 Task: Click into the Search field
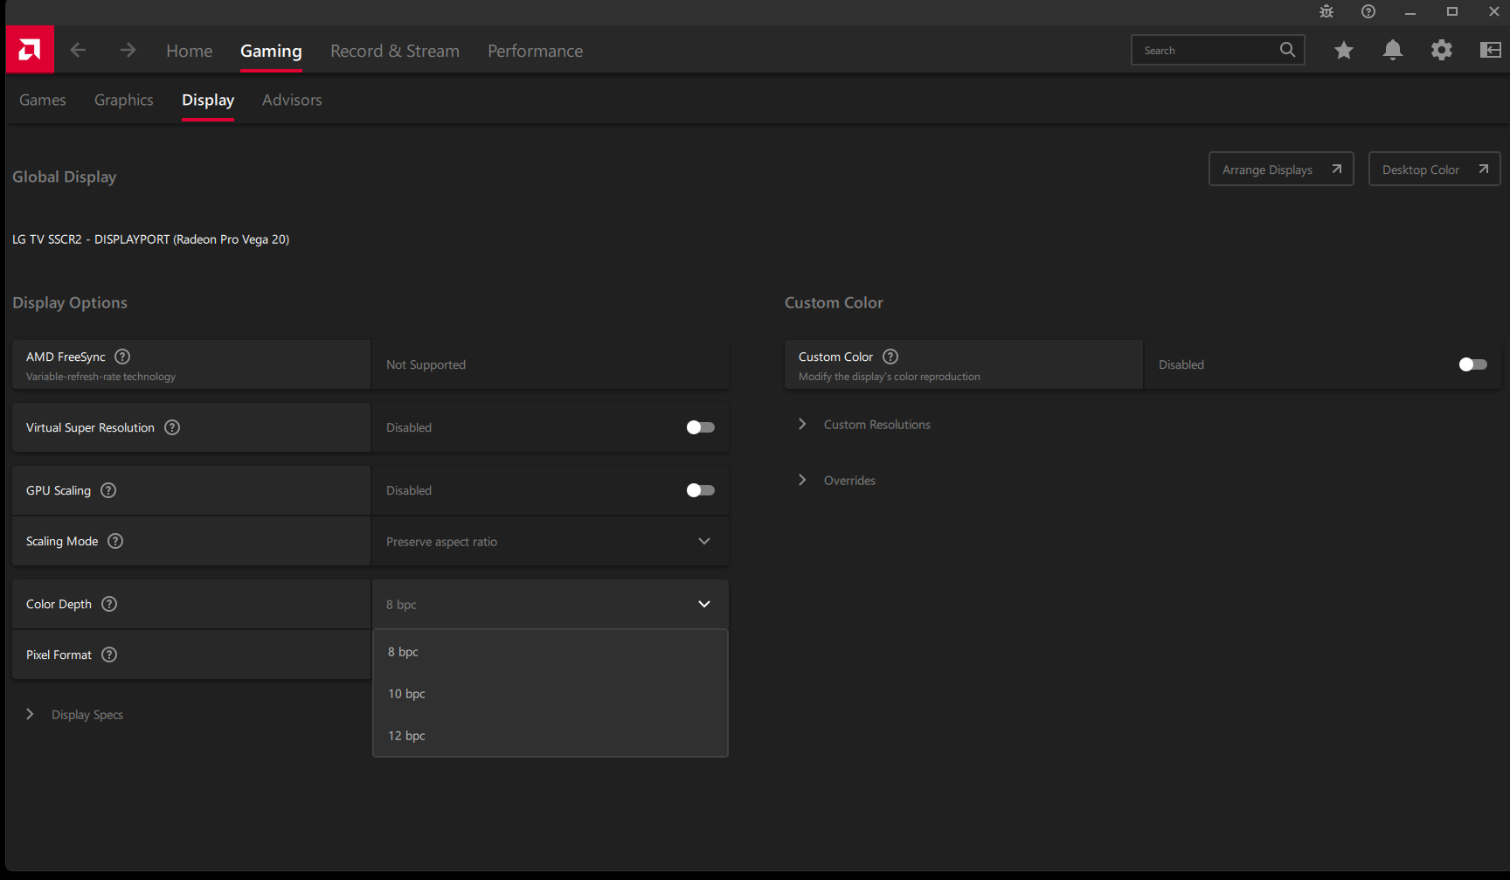[1206, 51]
